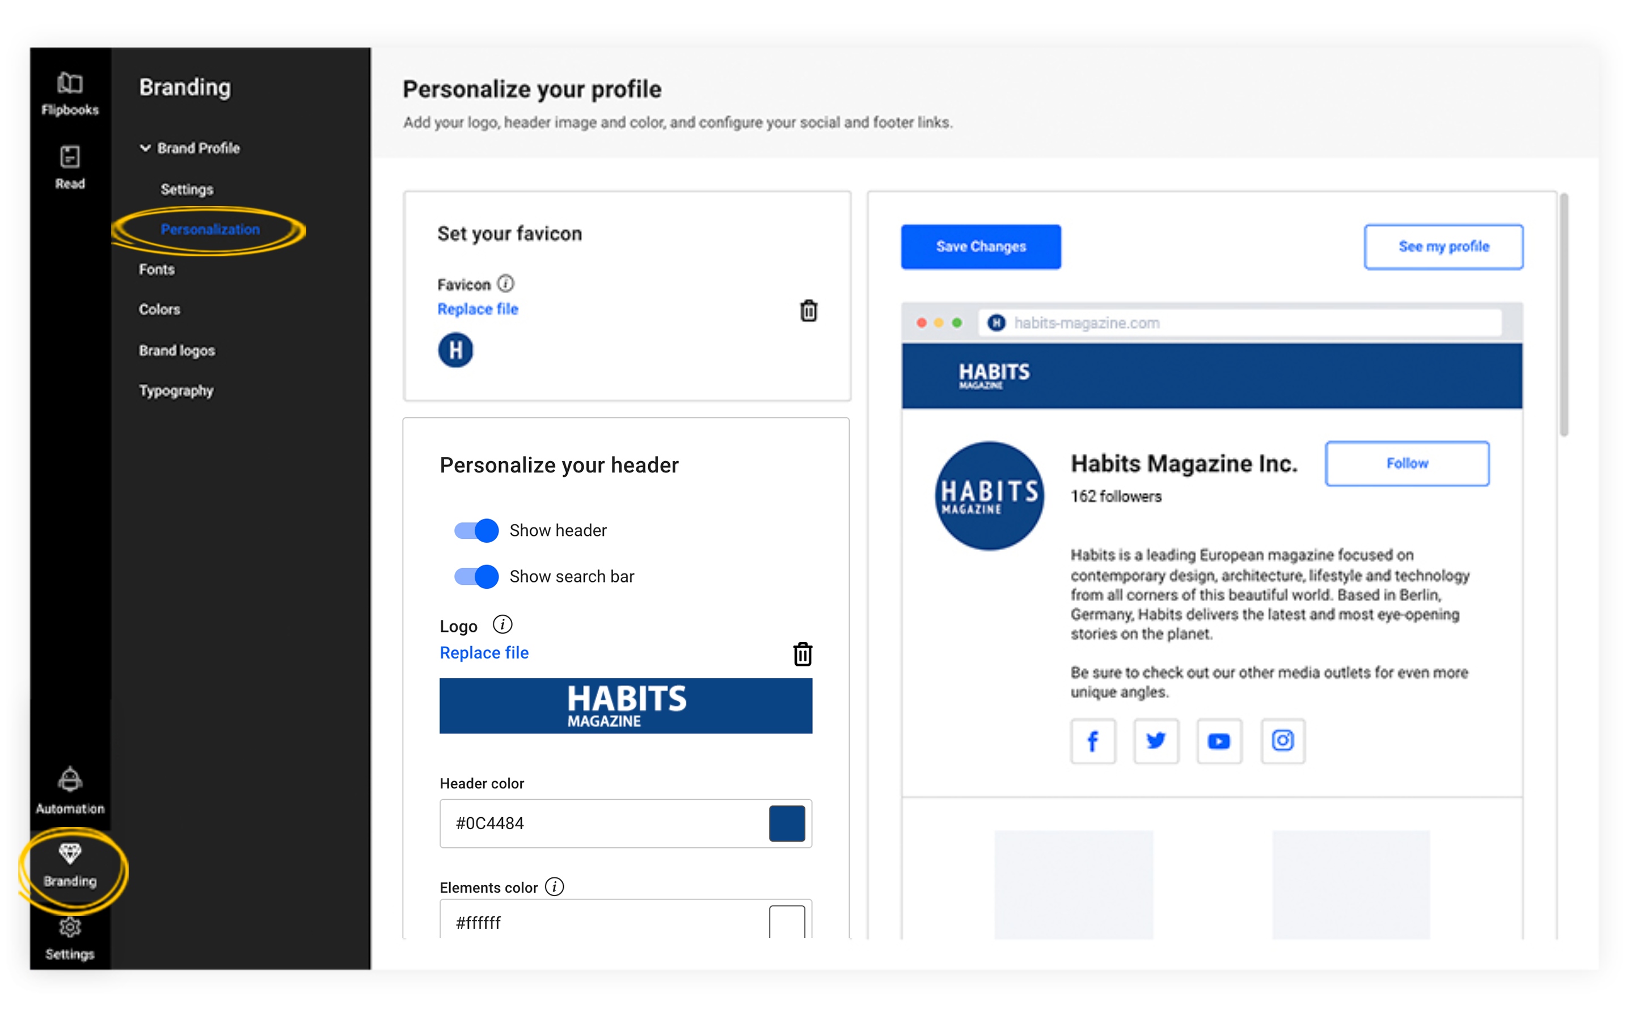Click the header color swatch #0C4484
The image size is (1630, 1022).
[785, 822]
